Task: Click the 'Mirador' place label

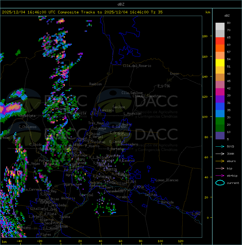Action: (122, 197)
